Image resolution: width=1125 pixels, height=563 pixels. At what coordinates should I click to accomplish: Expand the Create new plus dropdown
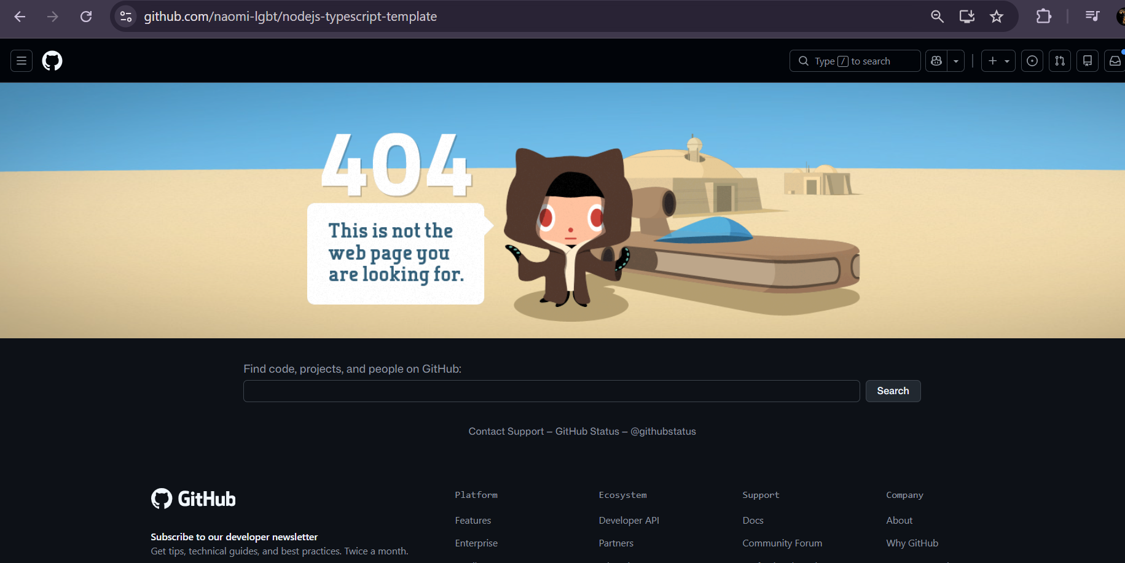pos(998,61)
